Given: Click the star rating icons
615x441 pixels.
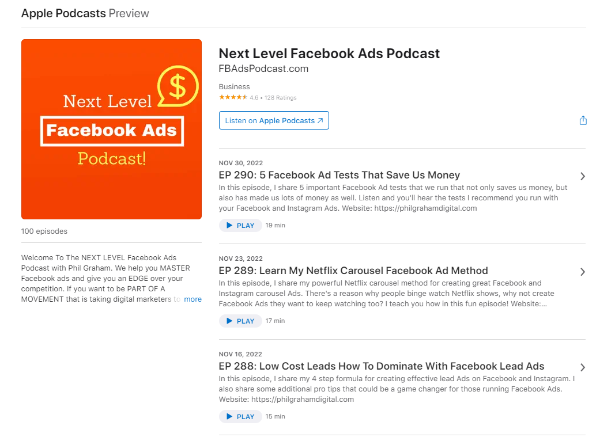Looking at the screenshot, I should 233,98.
